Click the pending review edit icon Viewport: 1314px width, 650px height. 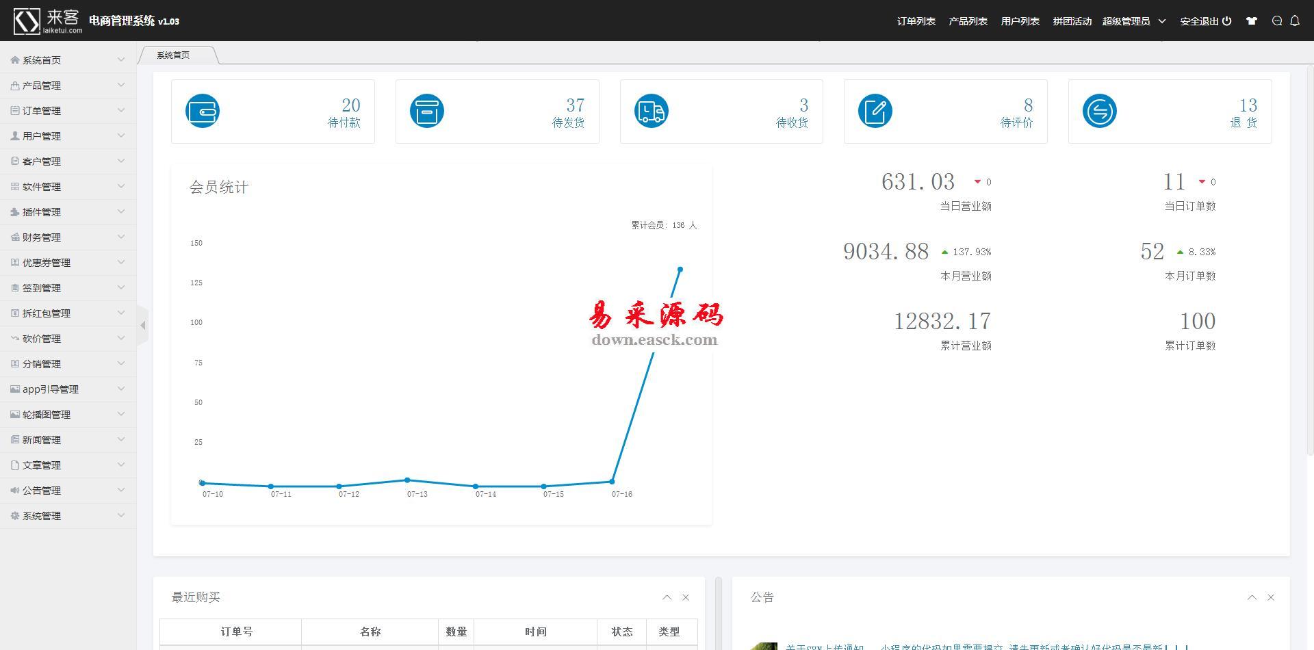[x=875, y=111]
